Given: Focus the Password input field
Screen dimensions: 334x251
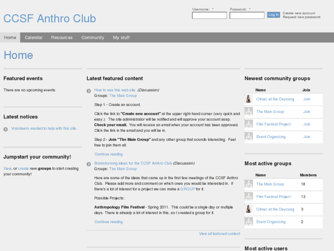Looking at the screenshot, I should click(x=247, y=15).
